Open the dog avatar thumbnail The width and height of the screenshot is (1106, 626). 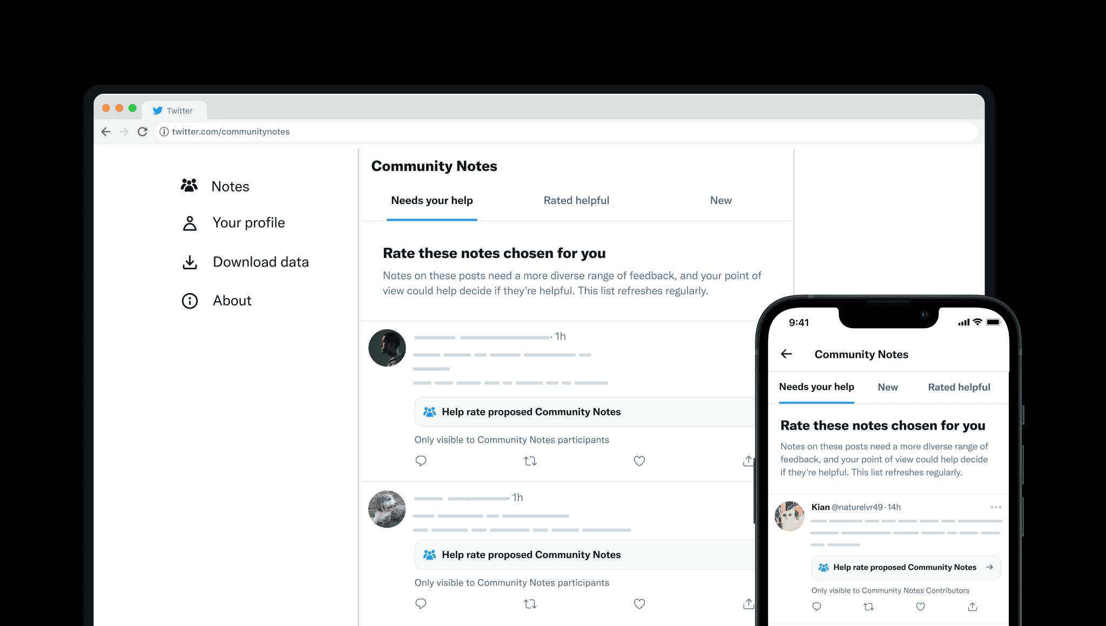(387, 509)
